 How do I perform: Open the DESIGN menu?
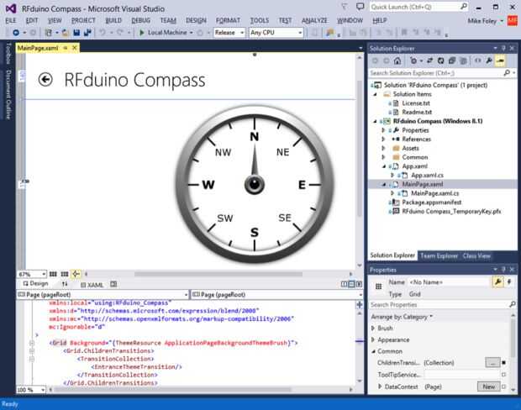coord(196,21)
